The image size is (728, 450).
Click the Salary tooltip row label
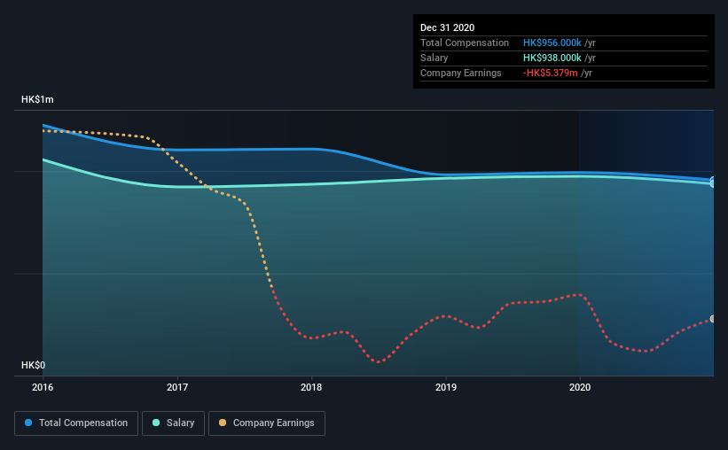(x=434, y=58)
